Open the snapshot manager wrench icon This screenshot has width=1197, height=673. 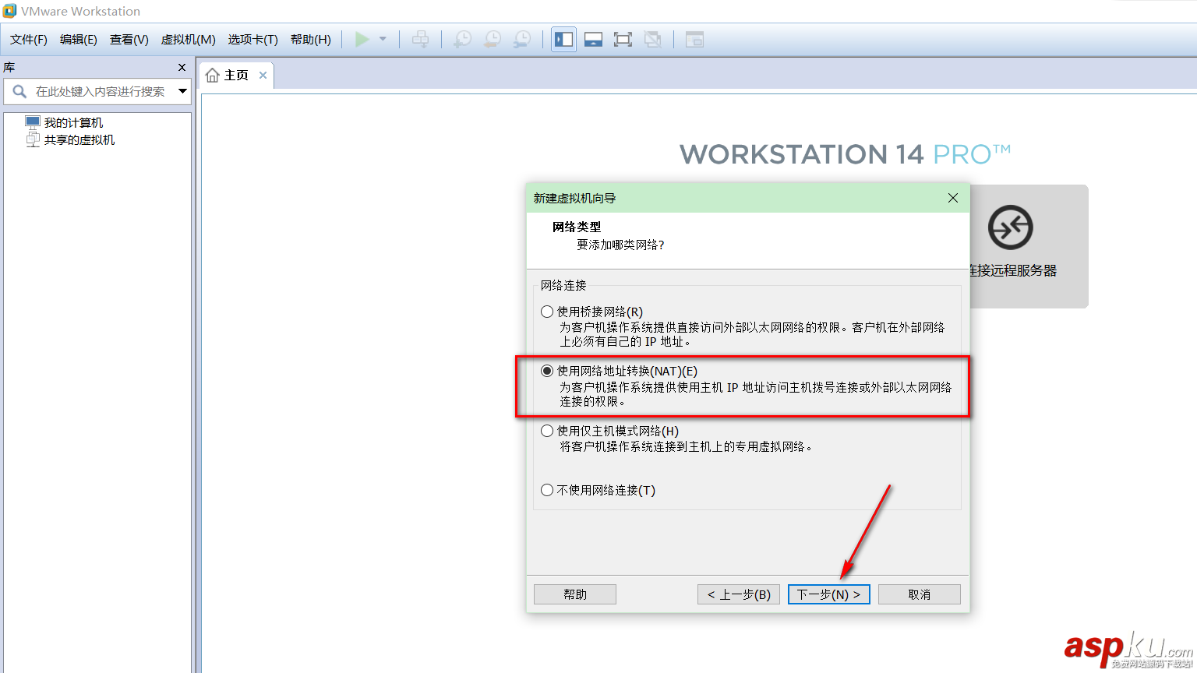[522, 40]
